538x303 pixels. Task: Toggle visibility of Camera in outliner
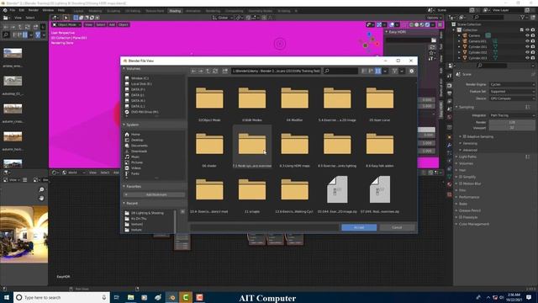pyautogui.click(x=527, y=35)
